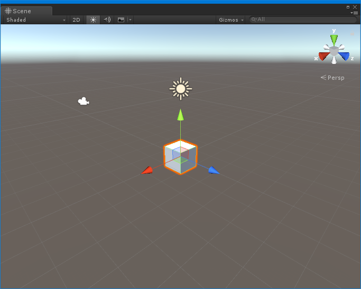This screenshot has height=289, width=361.
Task: Toggle the Persp projection label
Action: (332, 78)
